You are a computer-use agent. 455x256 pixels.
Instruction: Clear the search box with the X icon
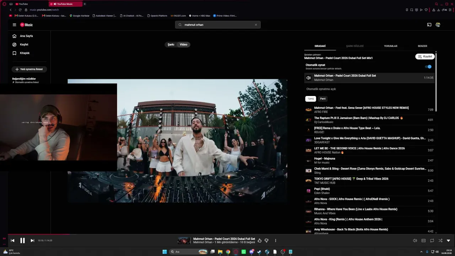point(256,25)
